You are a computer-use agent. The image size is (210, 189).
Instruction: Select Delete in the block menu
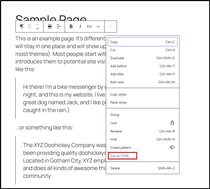pos(142,168)
